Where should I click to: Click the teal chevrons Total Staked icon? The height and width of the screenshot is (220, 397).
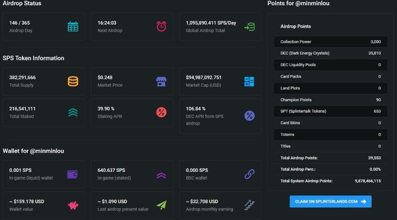73,113
